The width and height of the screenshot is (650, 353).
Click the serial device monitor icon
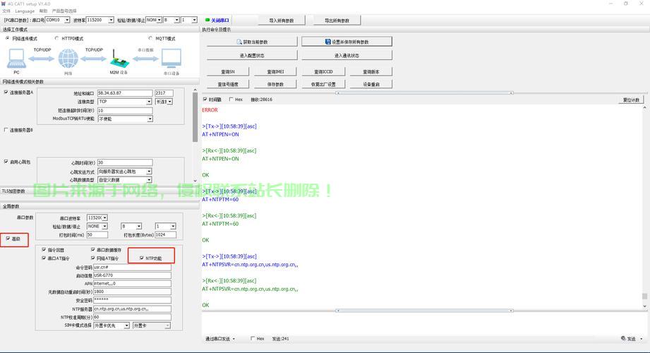(171, 59)
